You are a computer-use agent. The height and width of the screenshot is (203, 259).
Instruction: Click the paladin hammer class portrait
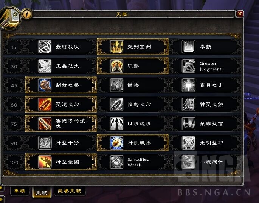click(10, 18)
